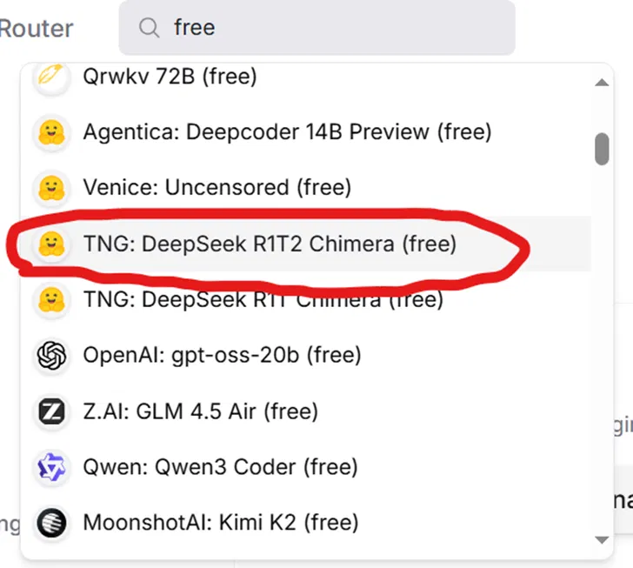Click the Qrwkv 72B feather icon
633x568 pixels.
click(50, 78)
